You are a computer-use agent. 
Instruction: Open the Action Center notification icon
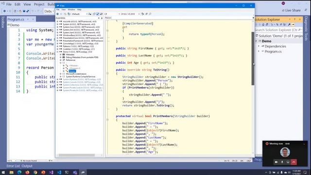coord(305,172)
